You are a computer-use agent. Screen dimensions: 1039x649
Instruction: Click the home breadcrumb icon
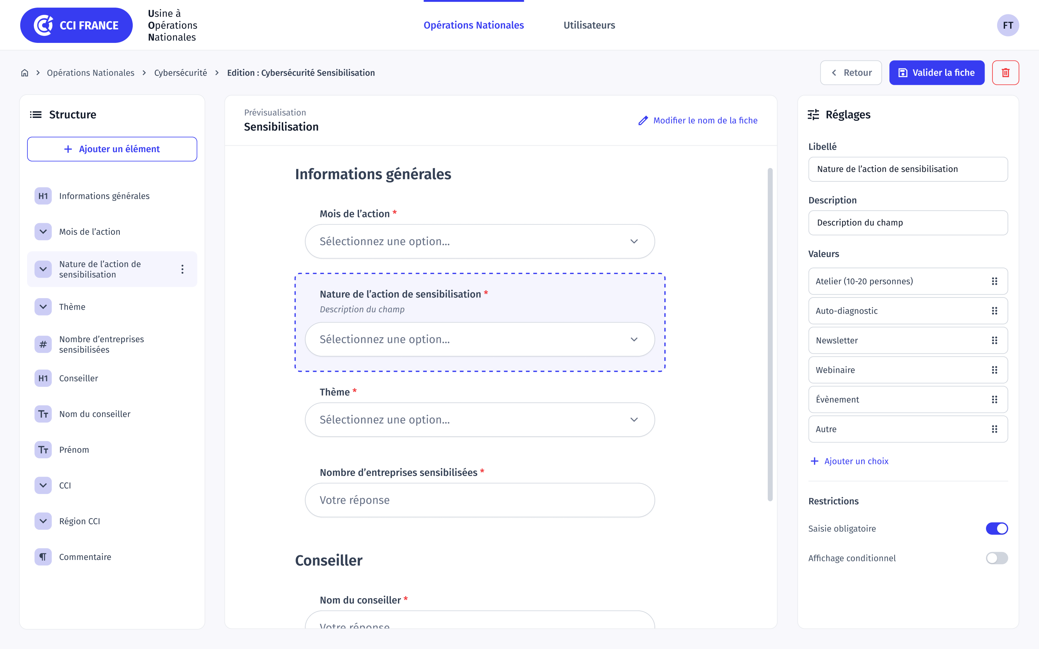pyautogui.click(x=25, y=73)
